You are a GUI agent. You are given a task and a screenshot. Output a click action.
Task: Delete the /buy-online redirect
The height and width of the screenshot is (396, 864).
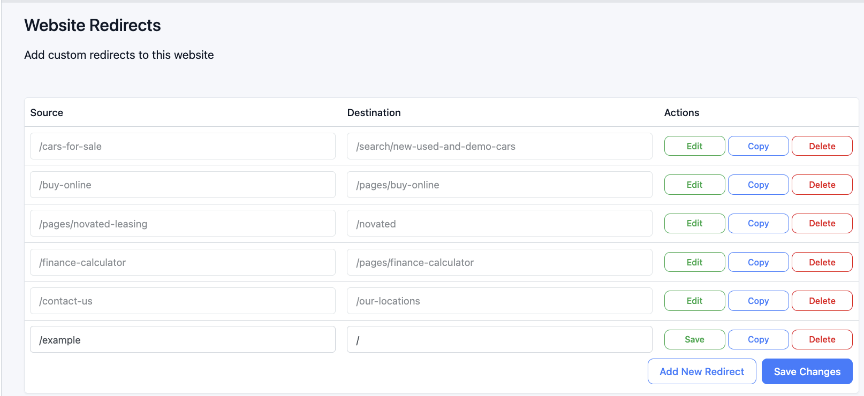pos(822,185)
